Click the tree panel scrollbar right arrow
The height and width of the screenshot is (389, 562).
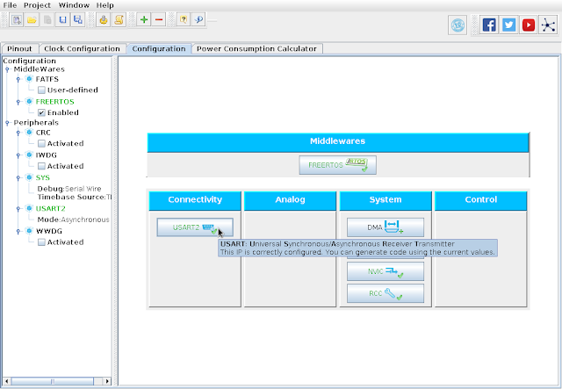pos(107,381)
